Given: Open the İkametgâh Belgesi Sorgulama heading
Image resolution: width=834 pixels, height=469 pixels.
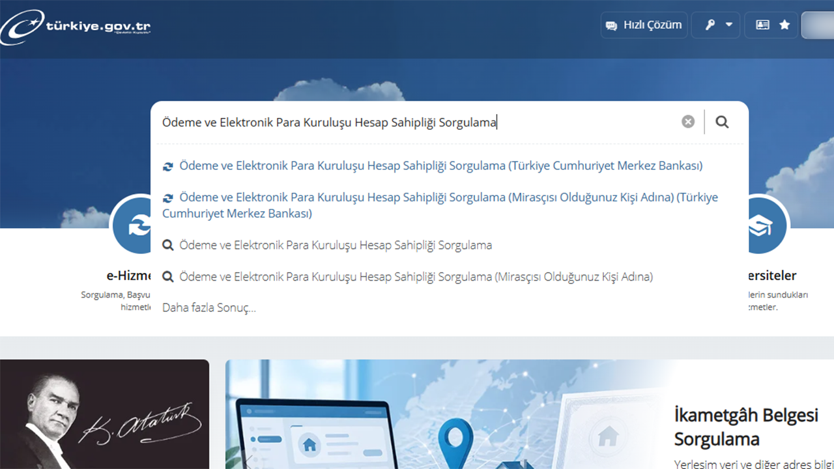Looking at the screenshot, I should (x=746, y=427).
